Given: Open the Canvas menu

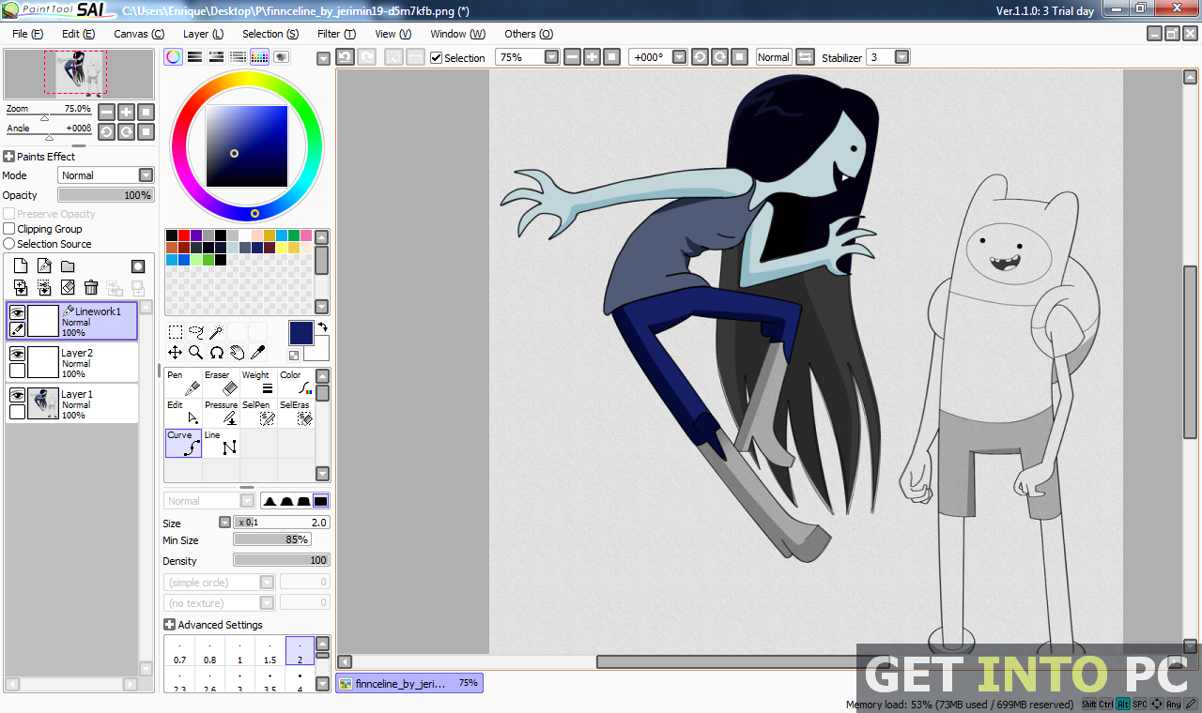Looking at the screenshot, I should (139, 34).
